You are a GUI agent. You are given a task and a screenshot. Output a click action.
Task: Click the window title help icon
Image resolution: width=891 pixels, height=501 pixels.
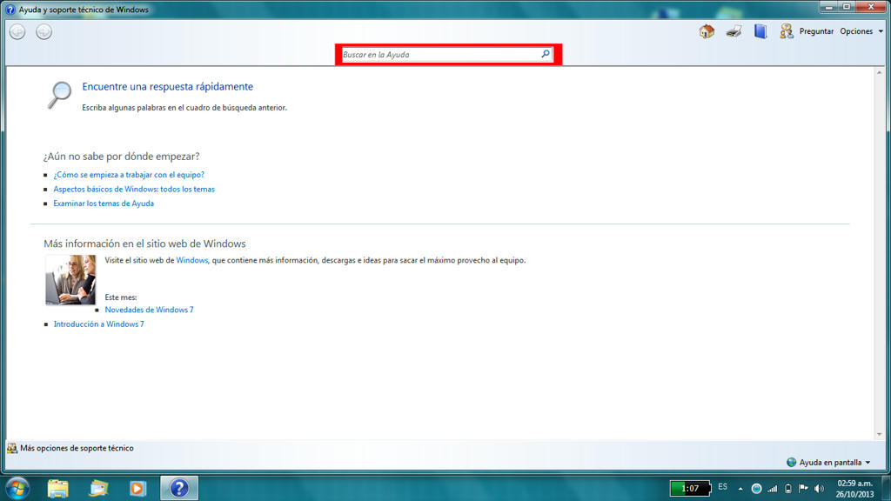tap(10, 10)
